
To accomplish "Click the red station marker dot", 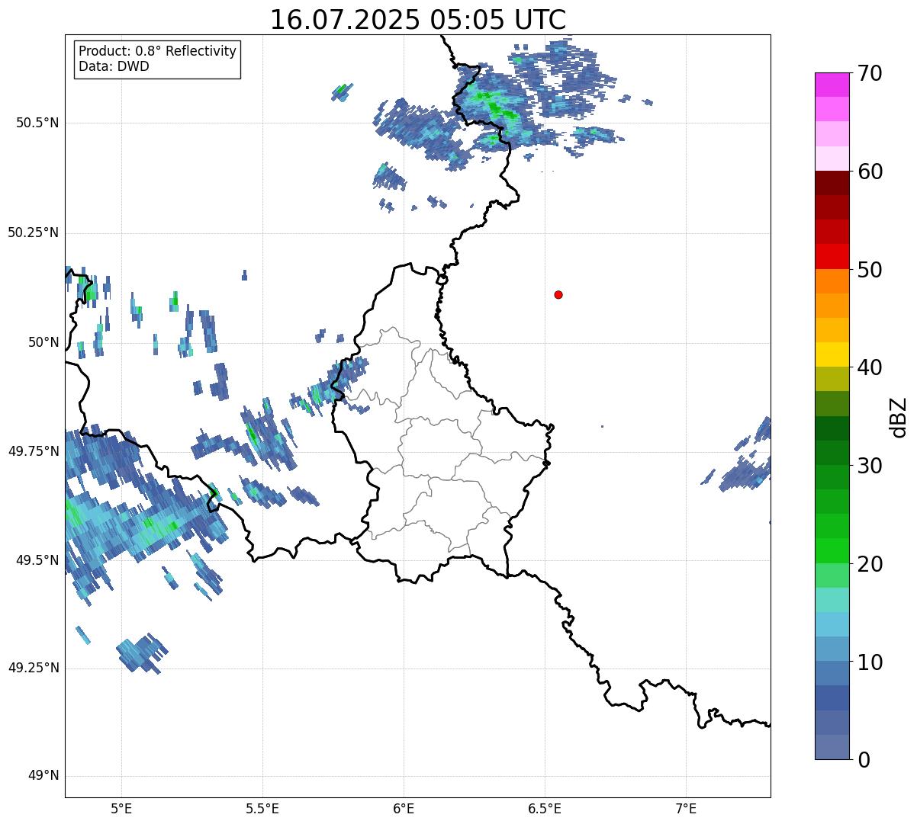I will click(x=558, y=295).
